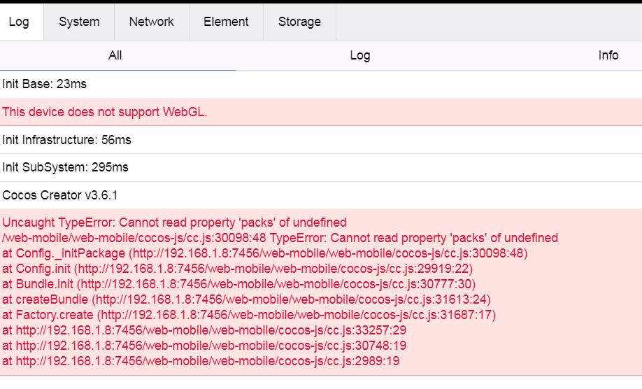This screenshot has height=389, width=642.
Task: Click the createBundle stack frame line
Action: click(x=246, y=299)
